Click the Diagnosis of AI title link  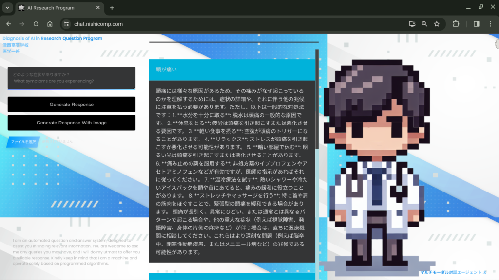click(x=53, y=38)
